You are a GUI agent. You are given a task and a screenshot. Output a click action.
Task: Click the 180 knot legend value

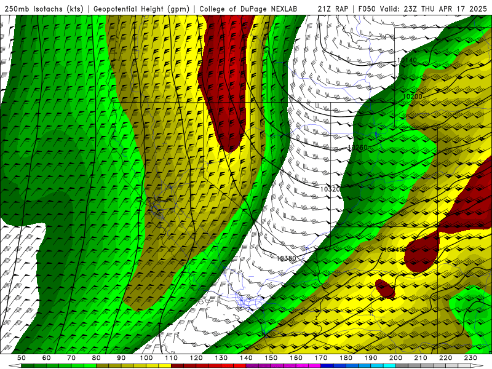pyautogui.click(x=346, y=358)
